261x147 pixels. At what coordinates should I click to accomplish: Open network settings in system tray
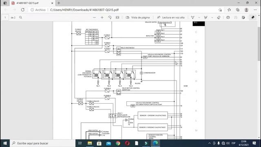[x=223, y=143]
